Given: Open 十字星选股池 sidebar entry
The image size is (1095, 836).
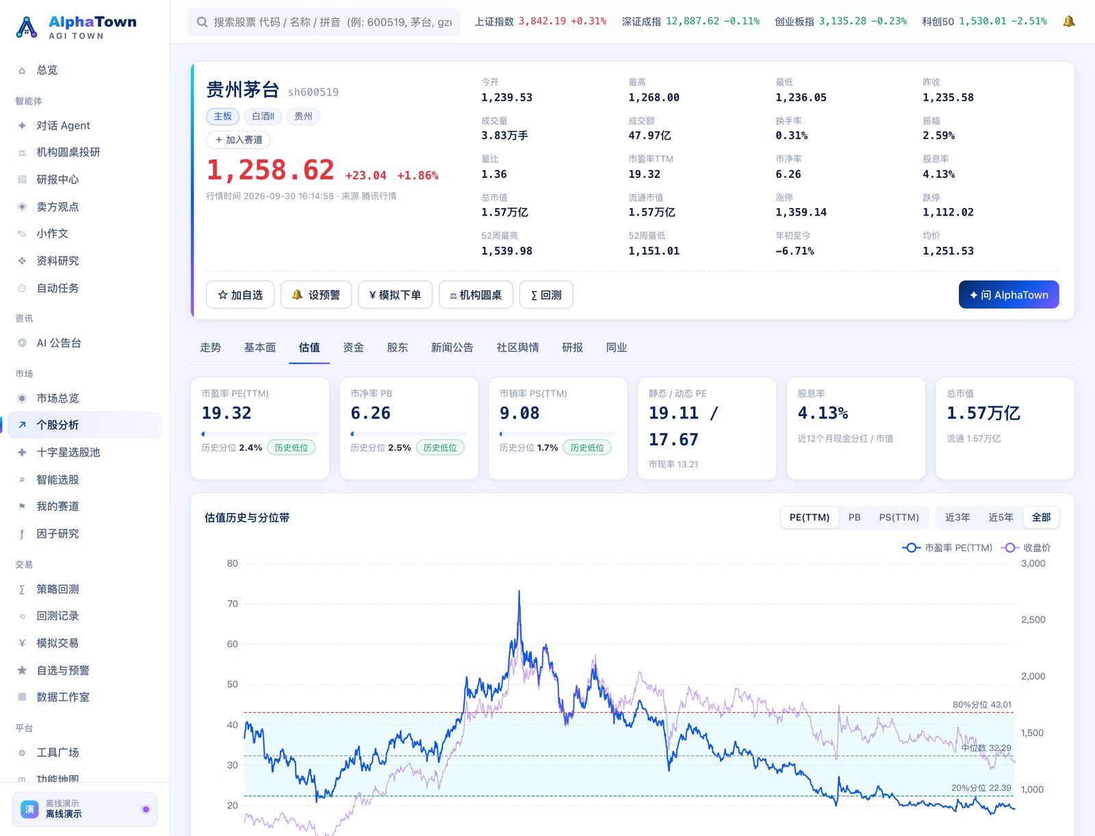Looking at the screenshot, I should [85, 452].
